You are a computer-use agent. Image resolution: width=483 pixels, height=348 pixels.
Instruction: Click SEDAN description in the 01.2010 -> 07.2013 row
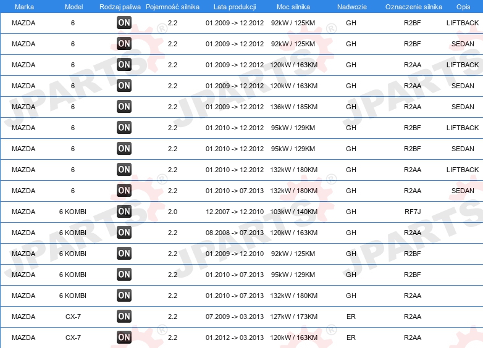click(x=463, y=191)
